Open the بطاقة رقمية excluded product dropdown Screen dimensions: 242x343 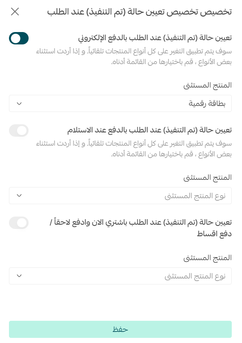click(x=120, y=103)
